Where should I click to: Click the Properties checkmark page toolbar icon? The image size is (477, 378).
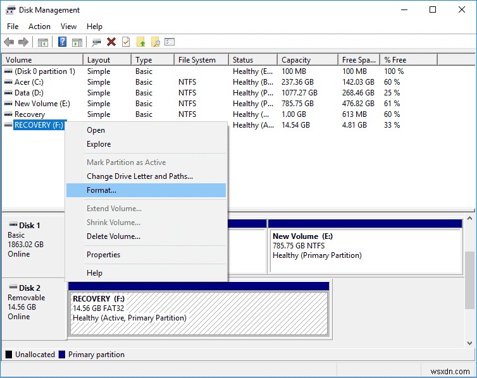(x=126, y=42)
